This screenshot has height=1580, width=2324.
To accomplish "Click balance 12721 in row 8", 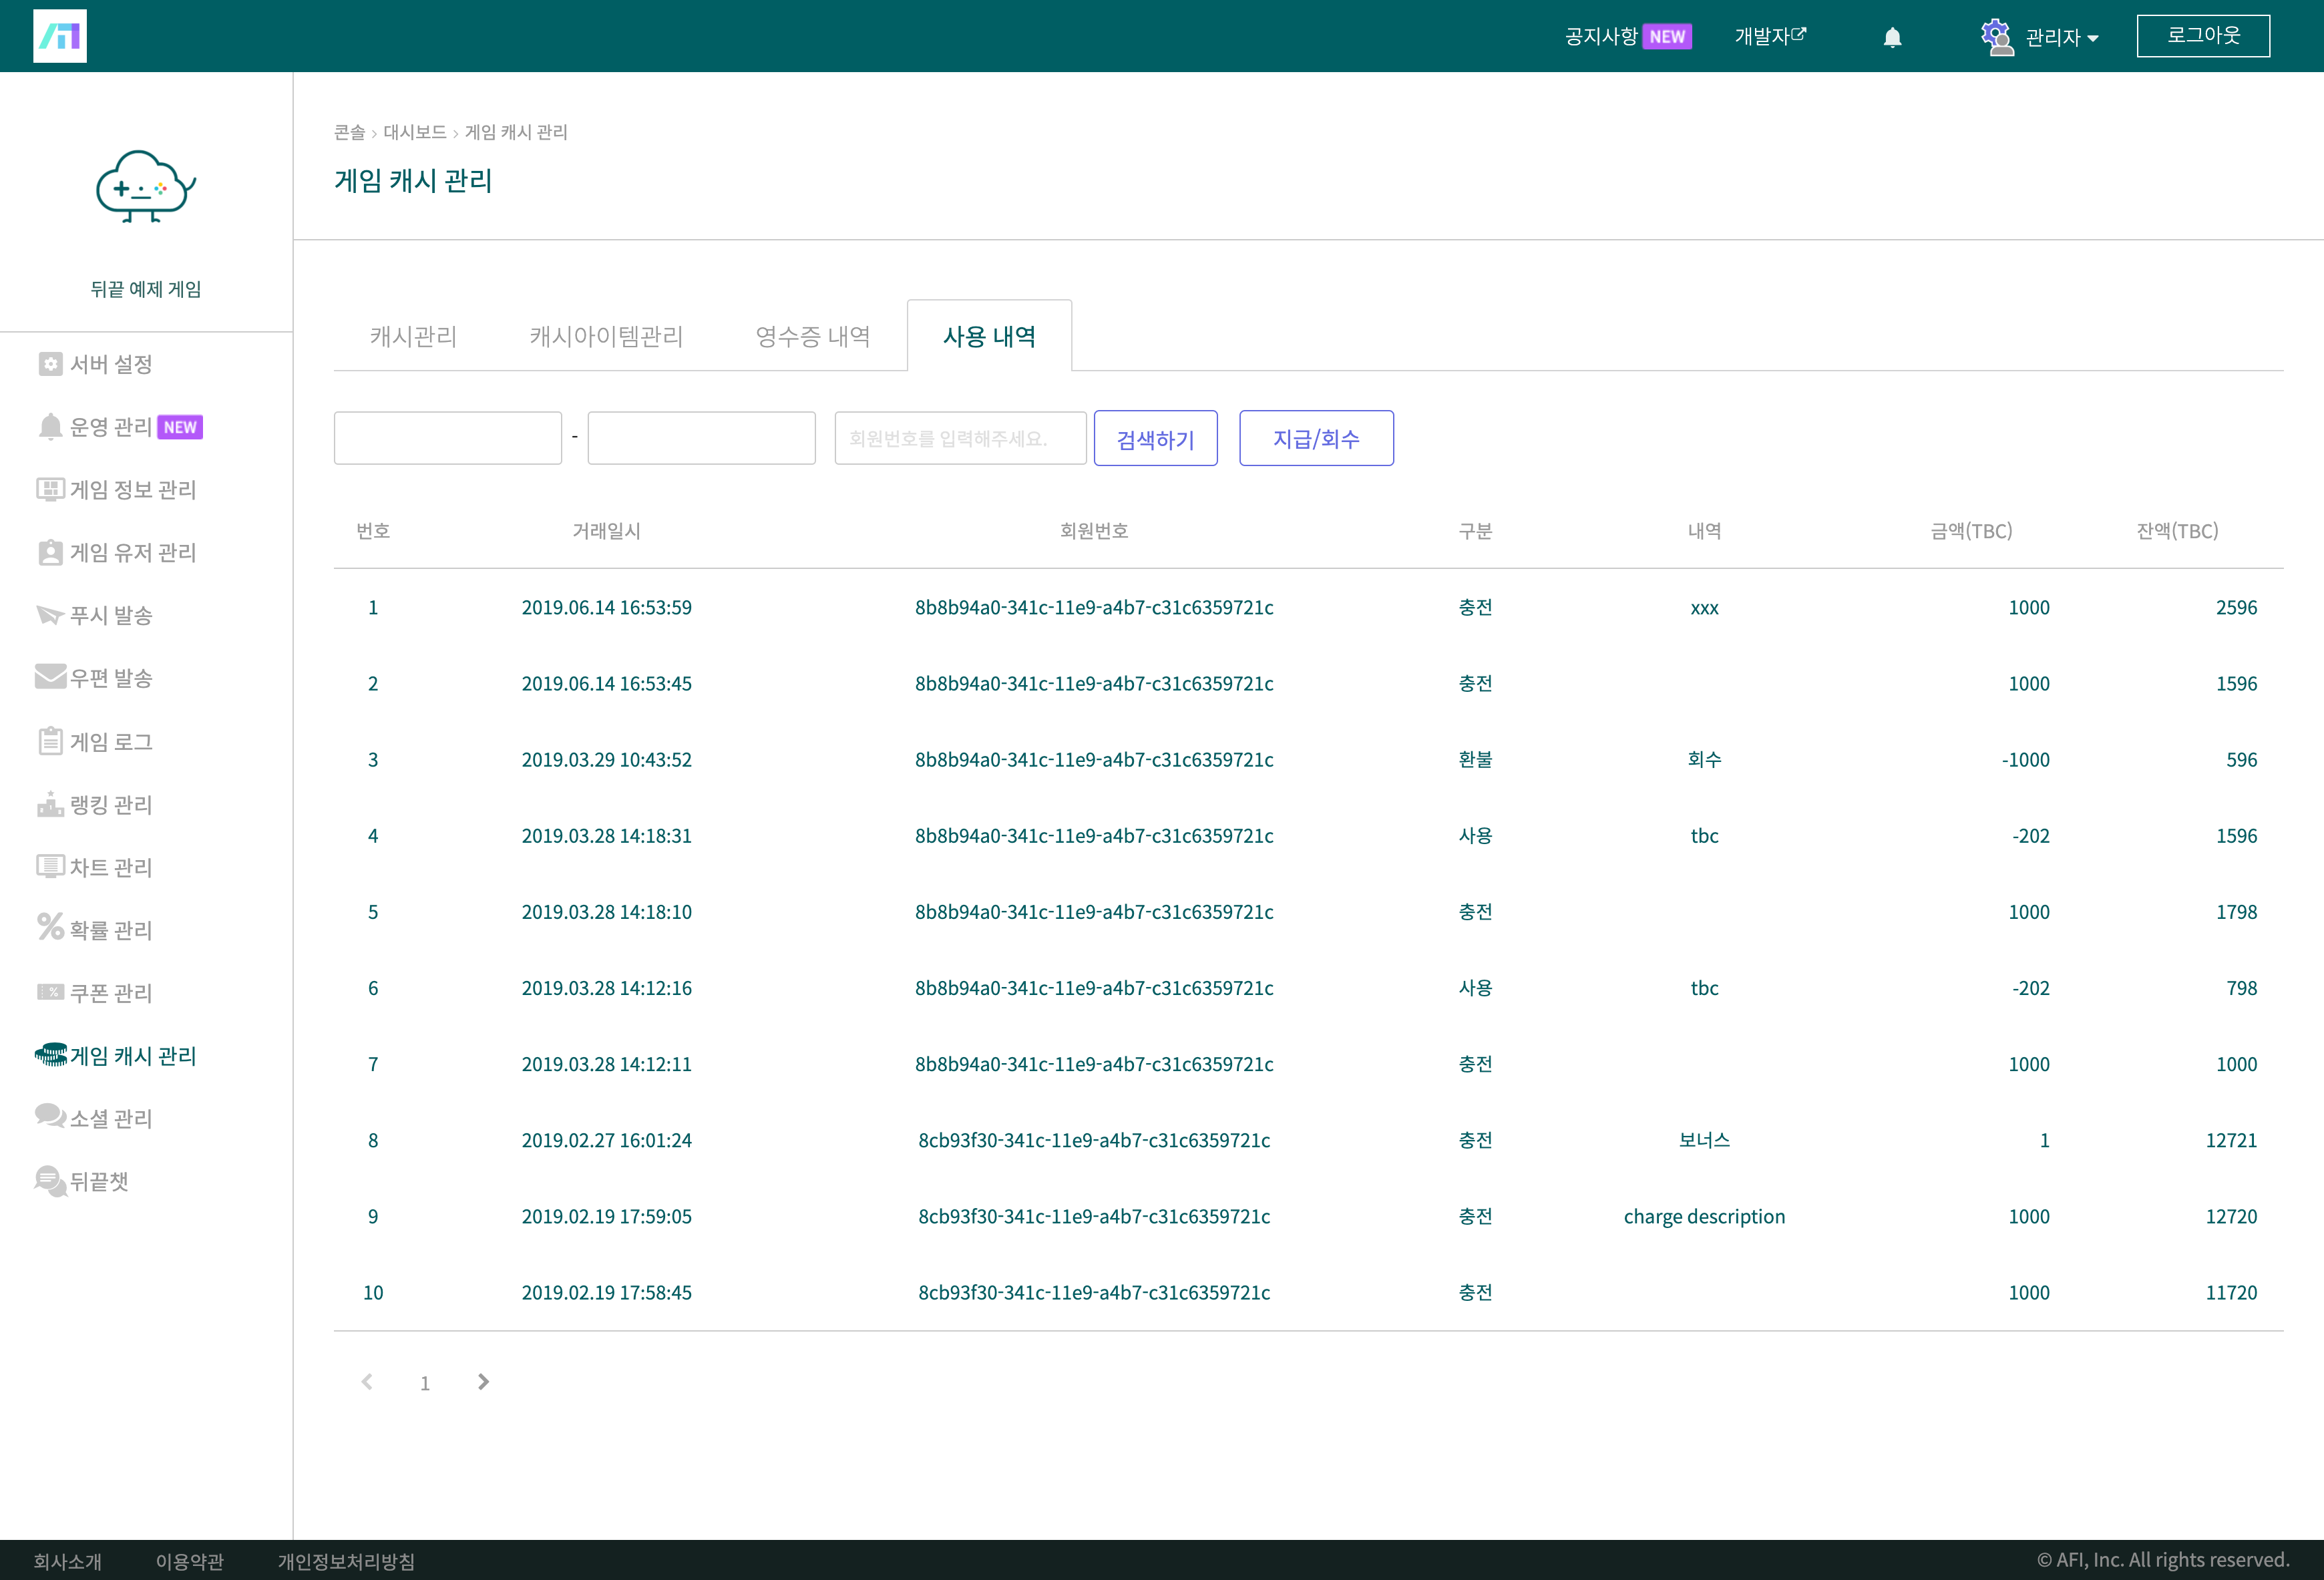I will (x=2231, y=1140).
